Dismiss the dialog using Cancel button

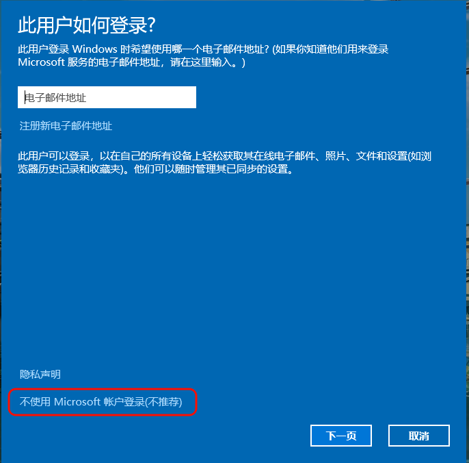point(419,436)
